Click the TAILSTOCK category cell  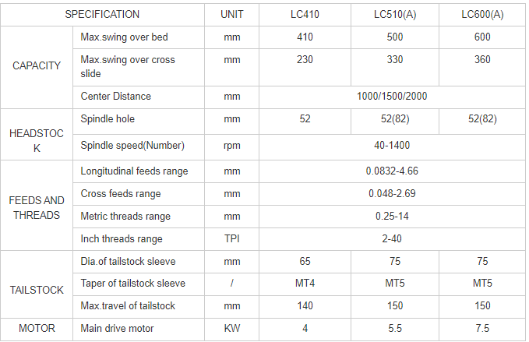click(x=37, y=291)
